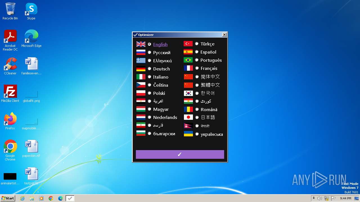Click the Japanese flag icon
The height and width of the screenshot is (202, 360).
pyautogui.click(x=188, y=117)
